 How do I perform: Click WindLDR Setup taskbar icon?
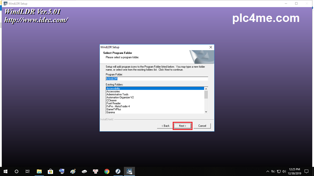[129, 171]
